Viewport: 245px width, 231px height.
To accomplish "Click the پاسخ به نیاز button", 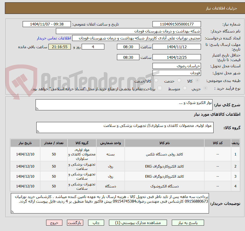I will tap(188, 222).
